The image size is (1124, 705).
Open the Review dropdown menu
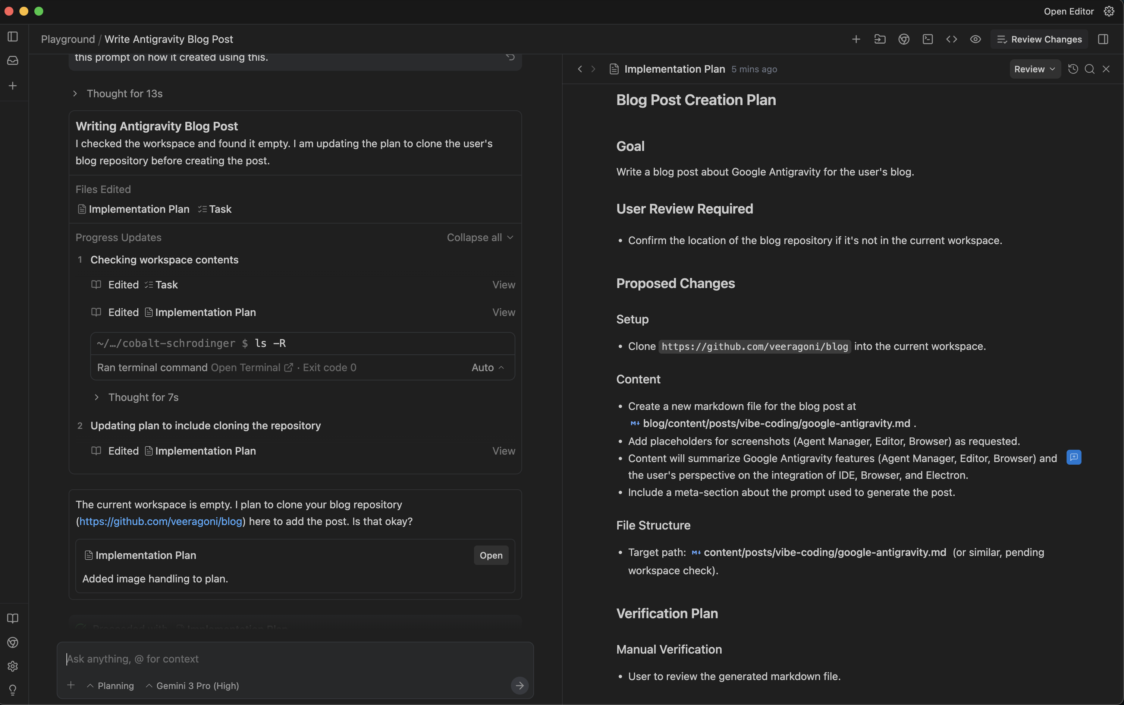coord(1034,69)
